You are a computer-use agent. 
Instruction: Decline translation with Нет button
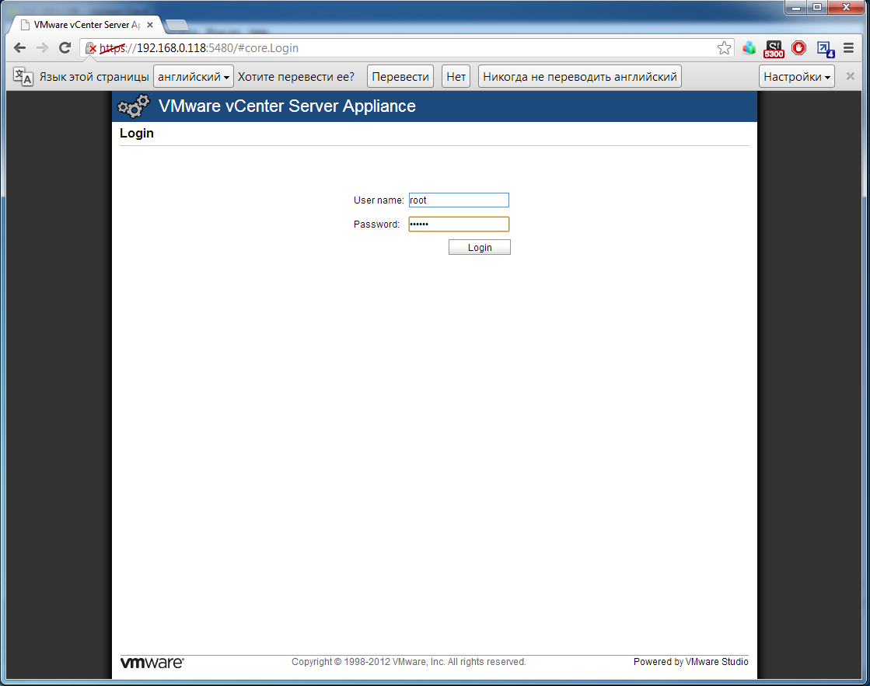pyautogui.click(x=456, y=77)
